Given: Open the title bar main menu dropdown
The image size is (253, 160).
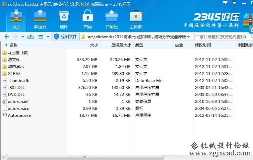Looking at the screenshot, I should click(234, 2).
